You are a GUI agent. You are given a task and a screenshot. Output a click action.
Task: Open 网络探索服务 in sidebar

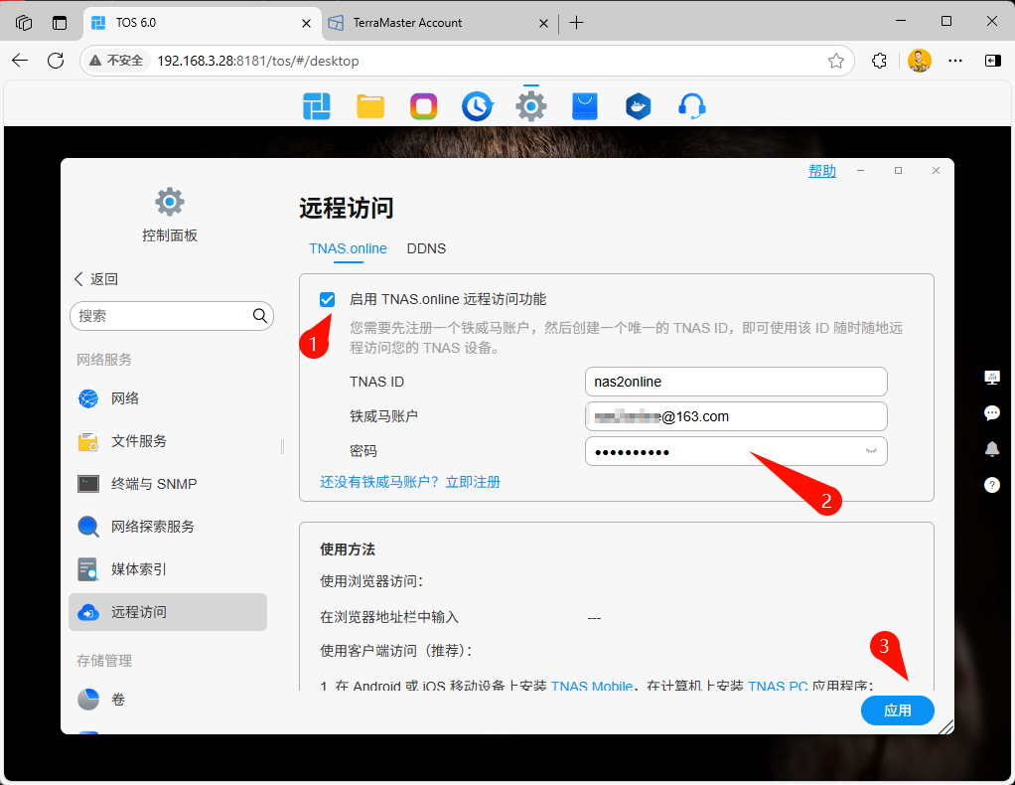coord(168,527)
